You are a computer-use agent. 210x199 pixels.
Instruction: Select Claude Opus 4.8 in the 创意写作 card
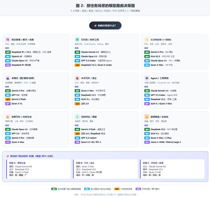[21, 129]
